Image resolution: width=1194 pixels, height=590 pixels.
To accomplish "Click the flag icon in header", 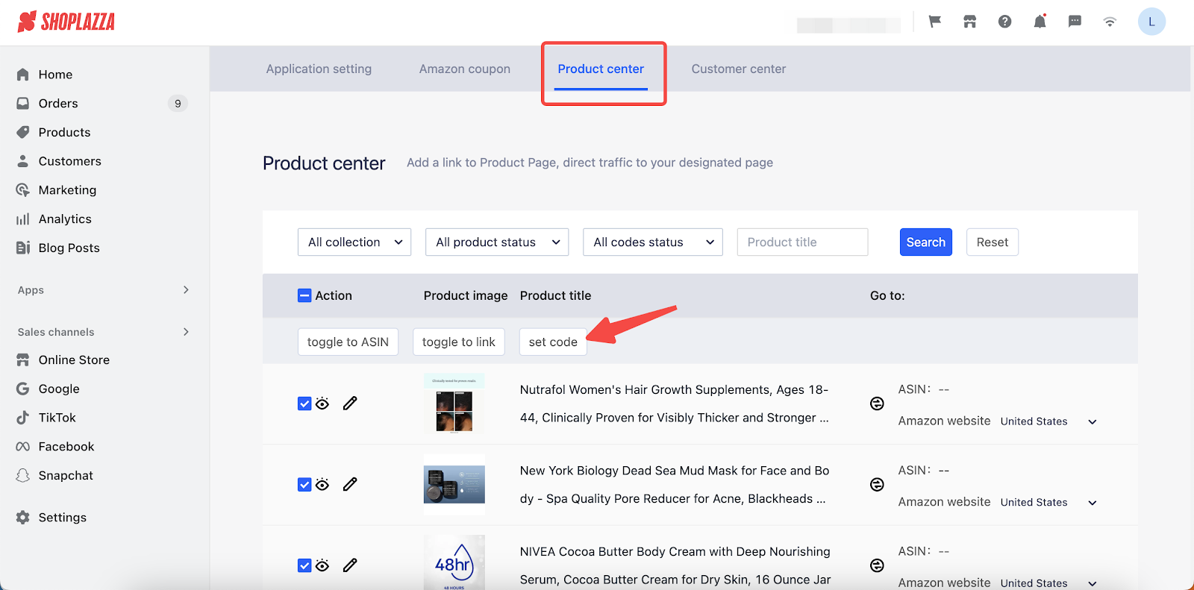I will pos(934,22).
